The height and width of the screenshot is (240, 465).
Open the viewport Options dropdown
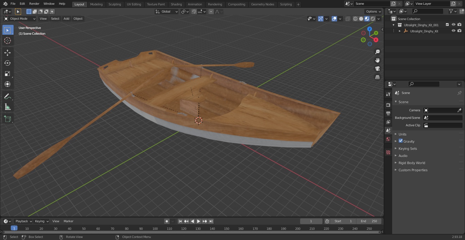tap(373, 12)
